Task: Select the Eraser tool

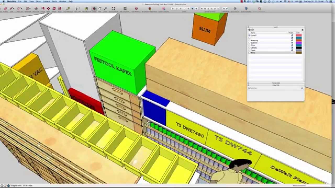Action: pos(5,9)
